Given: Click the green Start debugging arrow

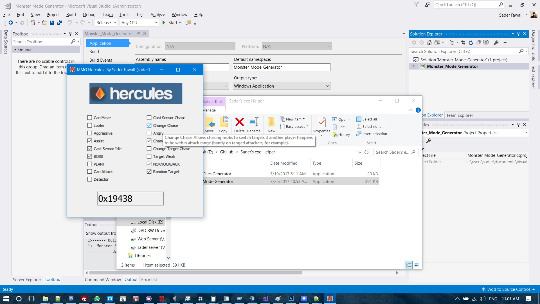Looking at the screenshot, I should (164, 23).
